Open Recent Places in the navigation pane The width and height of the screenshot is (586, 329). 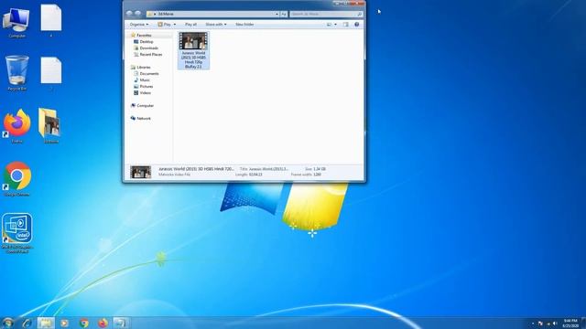click(x=148, y=55)
